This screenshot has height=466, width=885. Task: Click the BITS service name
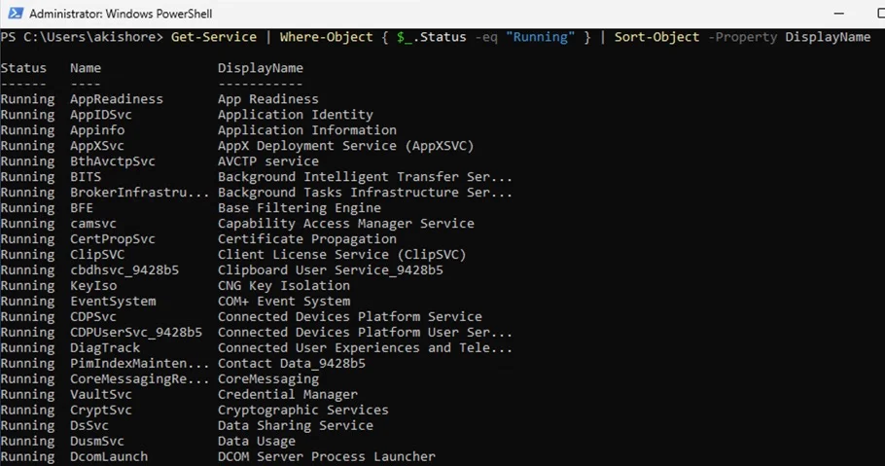click(86, 177)
